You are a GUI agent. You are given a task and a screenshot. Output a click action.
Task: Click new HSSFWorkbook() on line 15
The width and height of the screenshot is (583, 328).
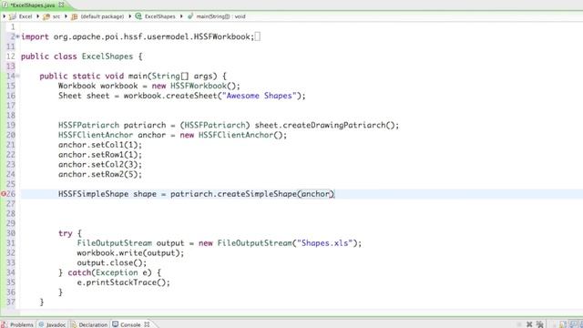(194, 86)
